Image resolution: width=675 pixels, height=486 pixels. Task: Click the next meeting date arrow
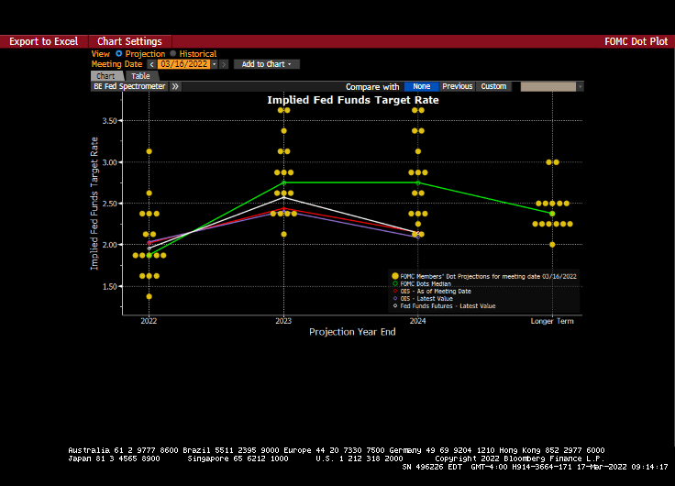click(223, 64)
